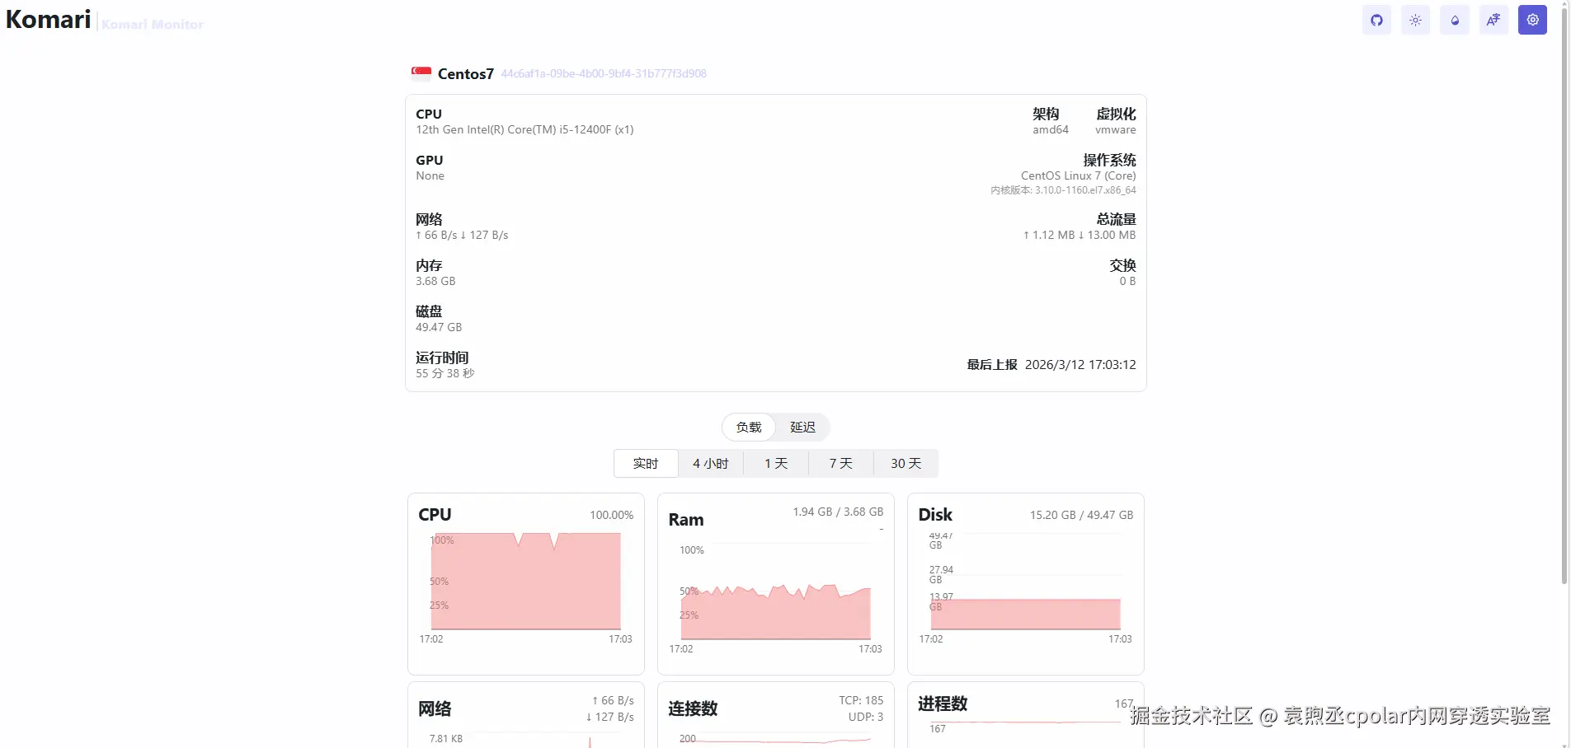Click the CPU model 12th Gen Intel text

(x=524, y=129)
